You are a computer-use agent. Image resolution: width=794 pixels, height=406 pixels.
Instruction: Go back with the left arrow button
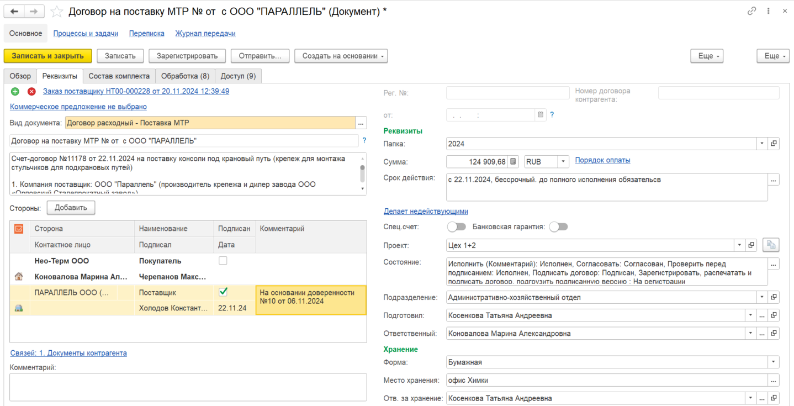point(14,12)
